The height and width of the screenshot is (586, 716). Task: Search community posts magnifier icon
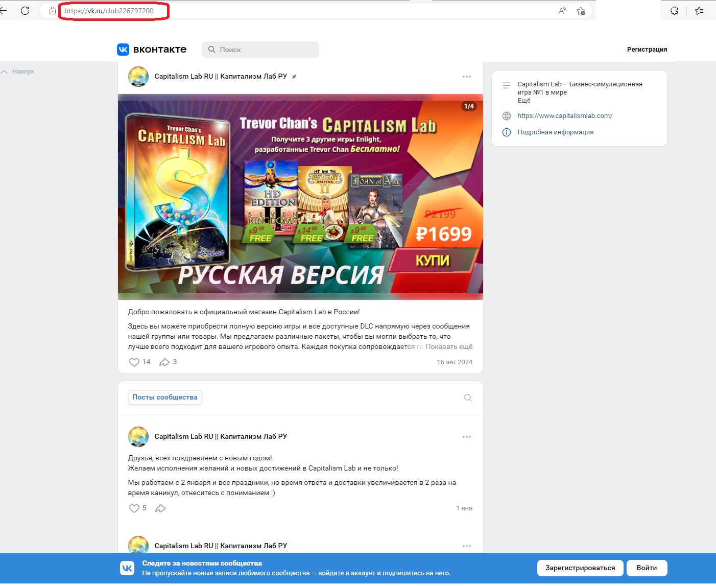click(468, 398)
